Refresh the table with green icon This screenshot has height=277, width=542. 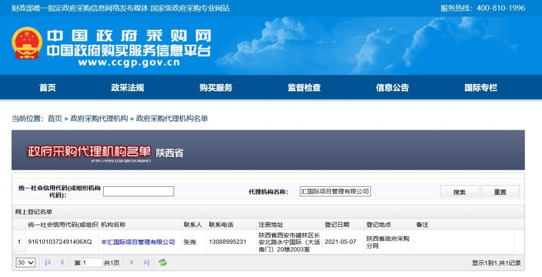pos(162,263)
